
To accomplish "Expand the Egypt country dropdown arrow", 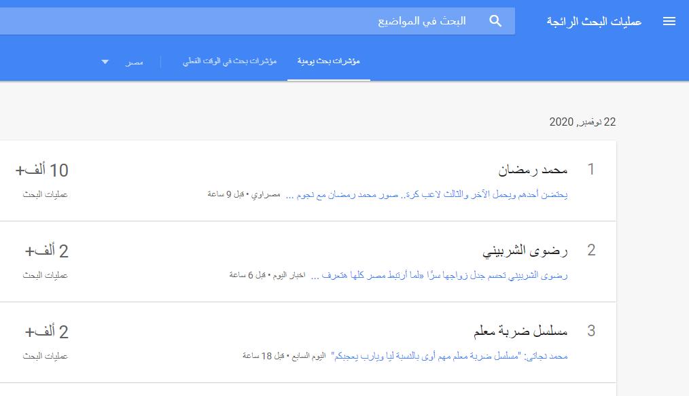I will coord(105,62).
